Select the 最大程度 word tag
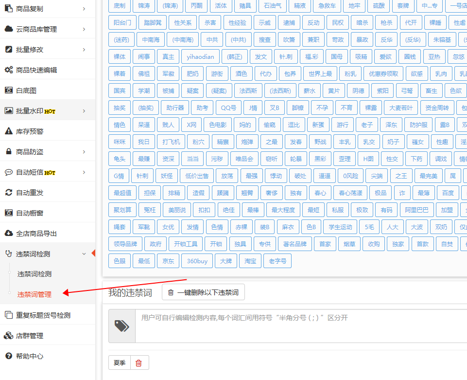The image size is (467, 380). (x=283, y=210)
